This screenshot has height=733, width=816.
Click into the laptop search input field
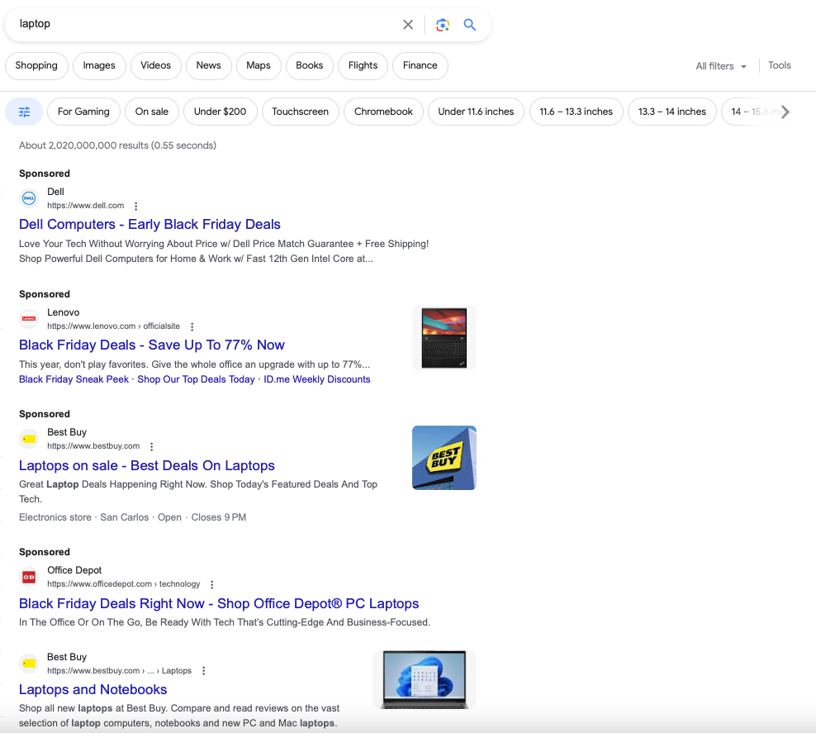tap(208, 24)
